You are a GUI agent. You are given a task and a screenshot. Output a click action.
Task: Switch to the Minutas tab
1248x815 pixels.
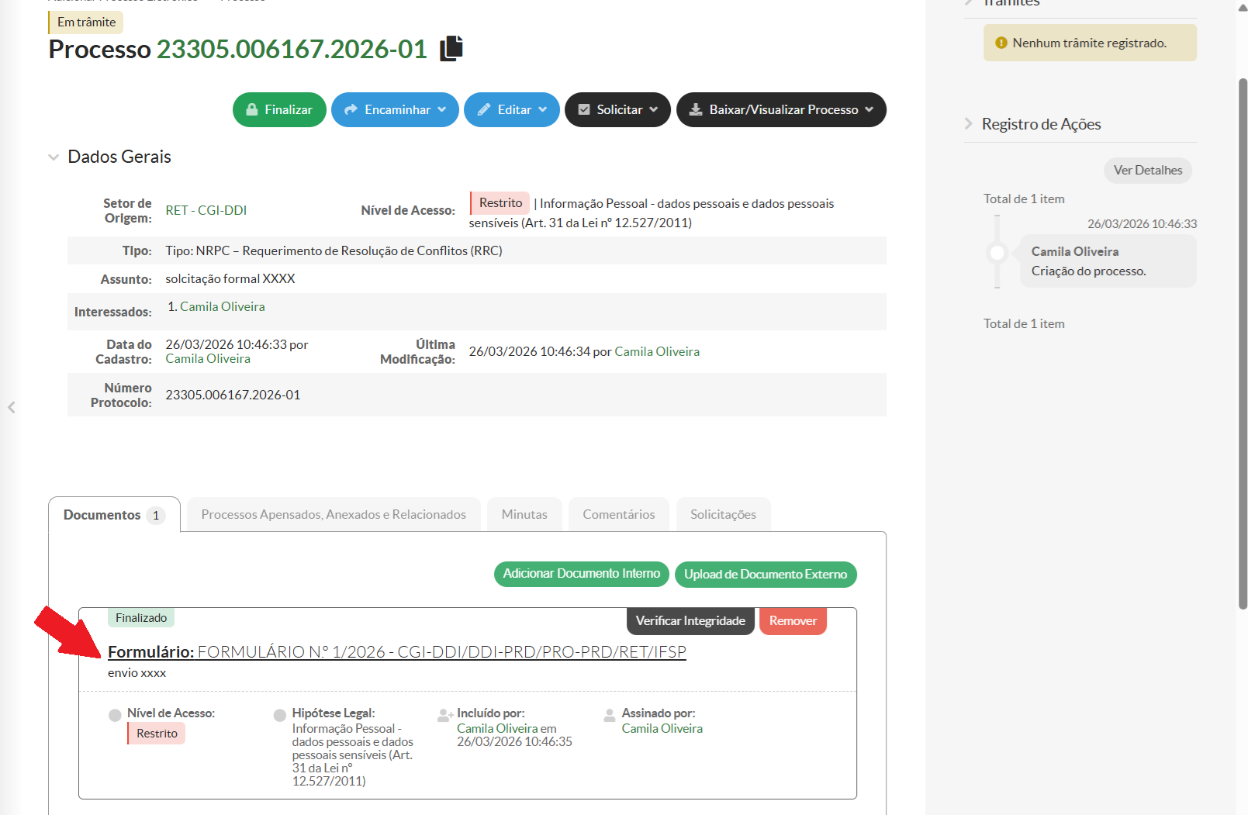coord(524,515)
